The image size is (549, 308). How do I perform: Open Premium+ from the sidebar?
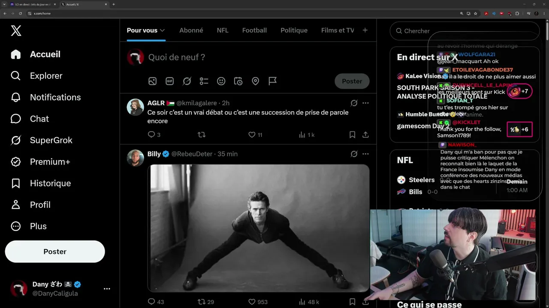40,162
